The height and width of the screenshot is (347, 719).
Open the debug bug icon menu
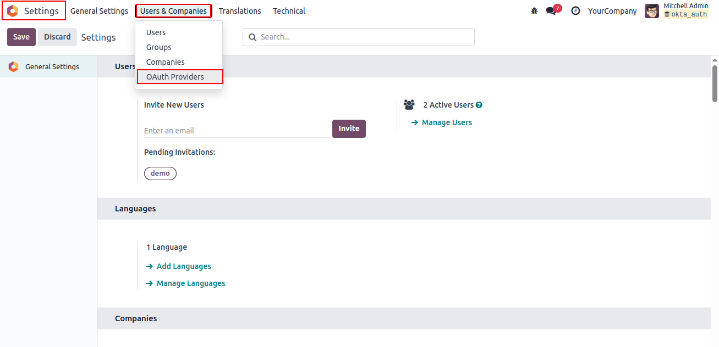534,11
